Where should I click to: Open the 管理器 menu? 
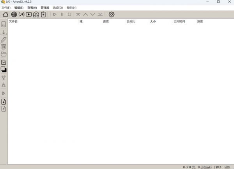coord(45,8)
